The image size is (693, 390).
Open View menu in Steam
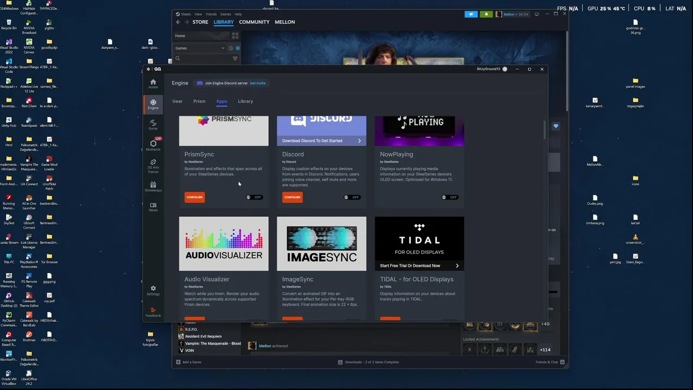[x=198, y=14]
